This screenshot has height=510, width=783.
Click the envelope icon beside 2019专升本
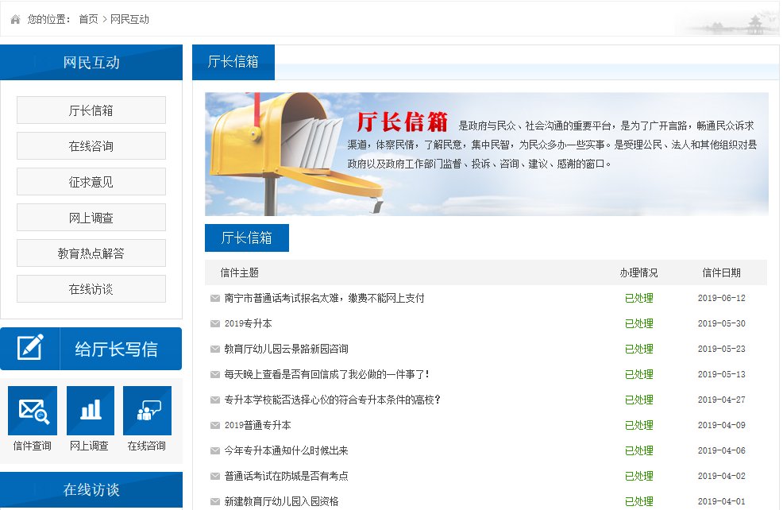214,323
